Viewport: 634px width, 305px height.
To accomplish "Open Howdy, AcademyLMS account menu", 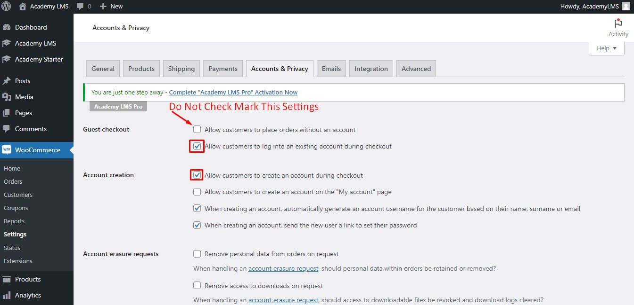I will click(x=595, y=7).
